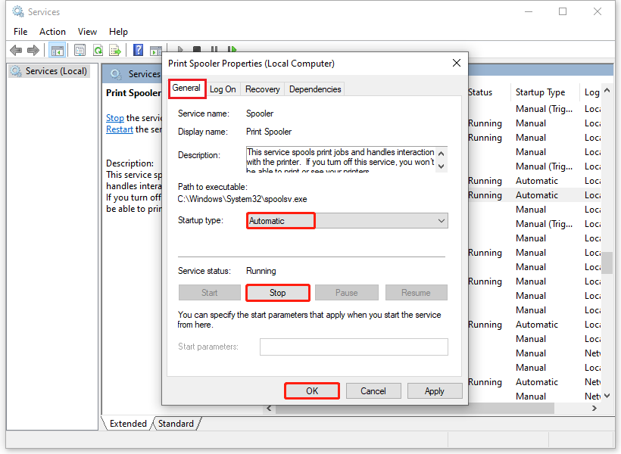The width and height of the screenshot is (621, 454).
Task: Click Cancel in the properties dialog
Action: tap(373, 391)
